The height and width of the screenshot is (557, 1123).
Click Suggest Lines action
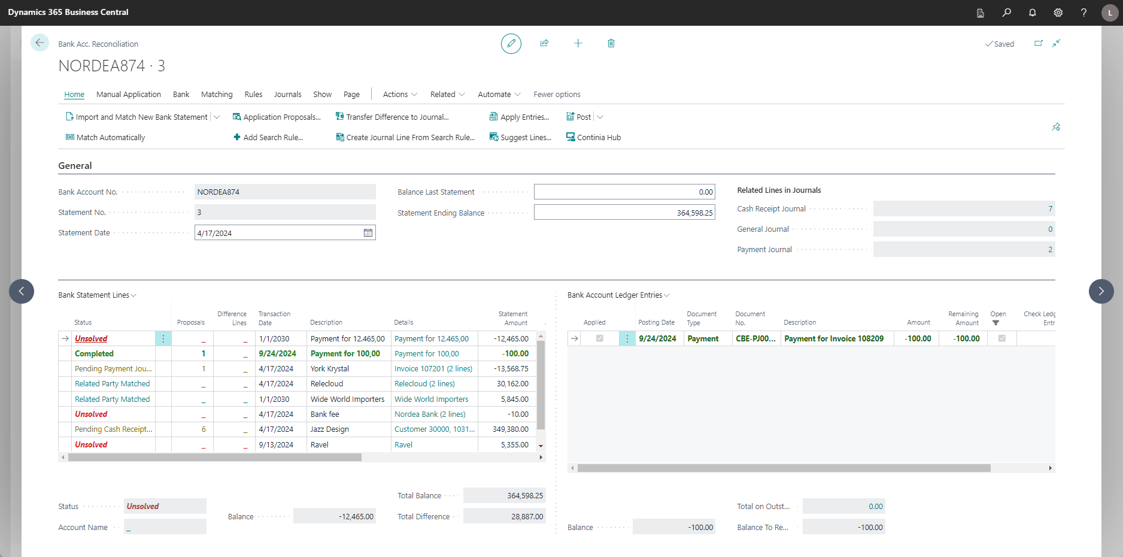click(520, 137)
